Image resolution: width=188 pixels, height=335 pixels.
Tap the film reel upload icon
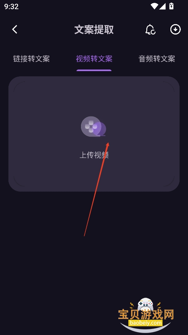(x=93, y=126)
